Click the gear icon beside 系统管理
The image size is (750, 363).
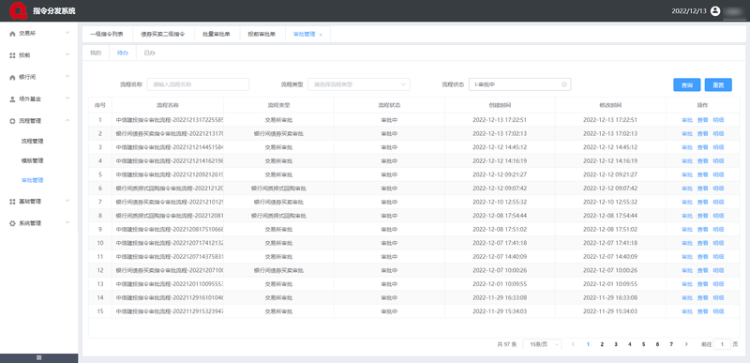pyautogui.click(x=12, y=223)
